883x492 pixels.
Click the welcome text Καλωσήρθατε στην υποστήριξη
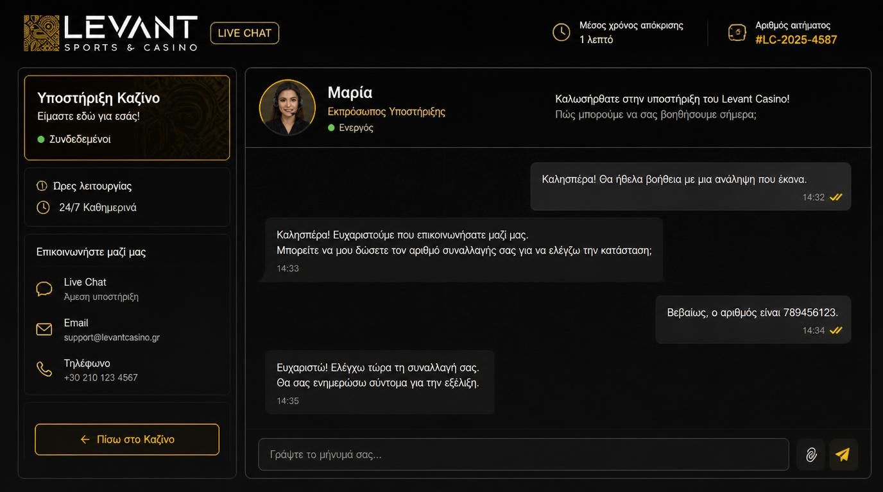pyautogui.click(x=673, y=99)
